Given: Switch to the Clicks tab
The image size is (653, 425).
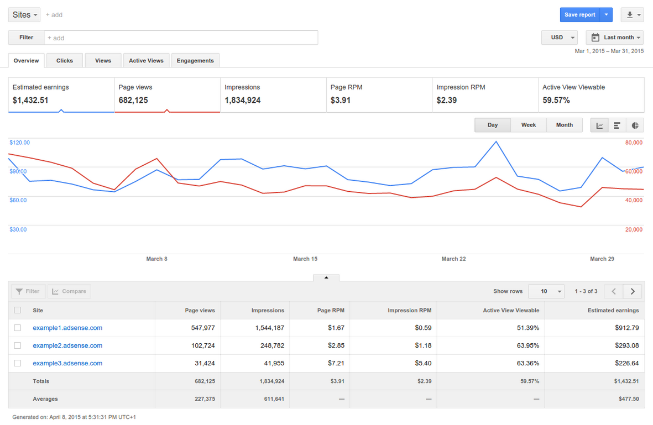Looking at the screenshot, I should tap(65, 61).
